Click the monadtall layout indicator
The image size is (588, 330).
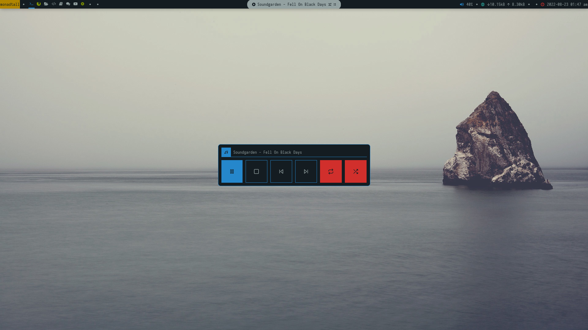coord(10,4)
